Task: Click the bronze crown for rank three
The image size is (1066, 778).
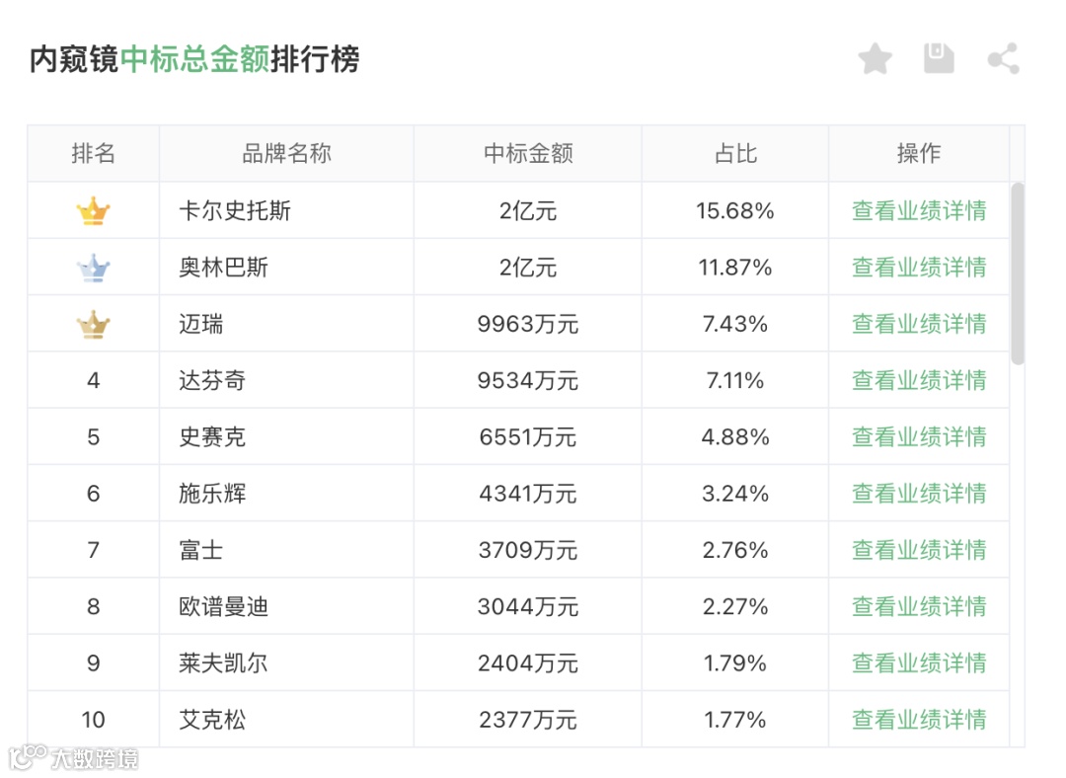Action: pyautogui.click(x=93, y=325)
